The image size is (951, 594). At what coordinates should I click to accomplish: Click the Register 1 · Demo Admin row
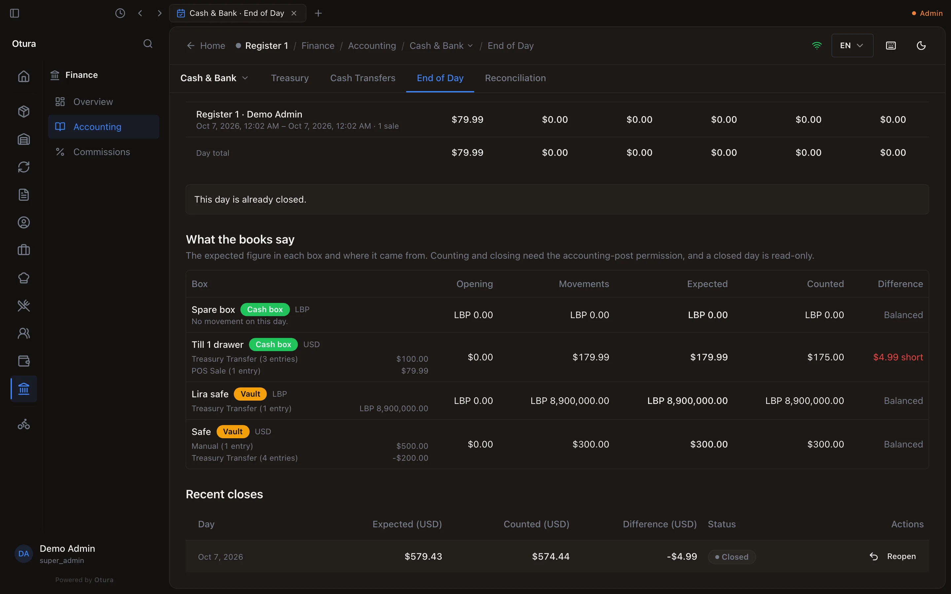click(x=557, y=119)
